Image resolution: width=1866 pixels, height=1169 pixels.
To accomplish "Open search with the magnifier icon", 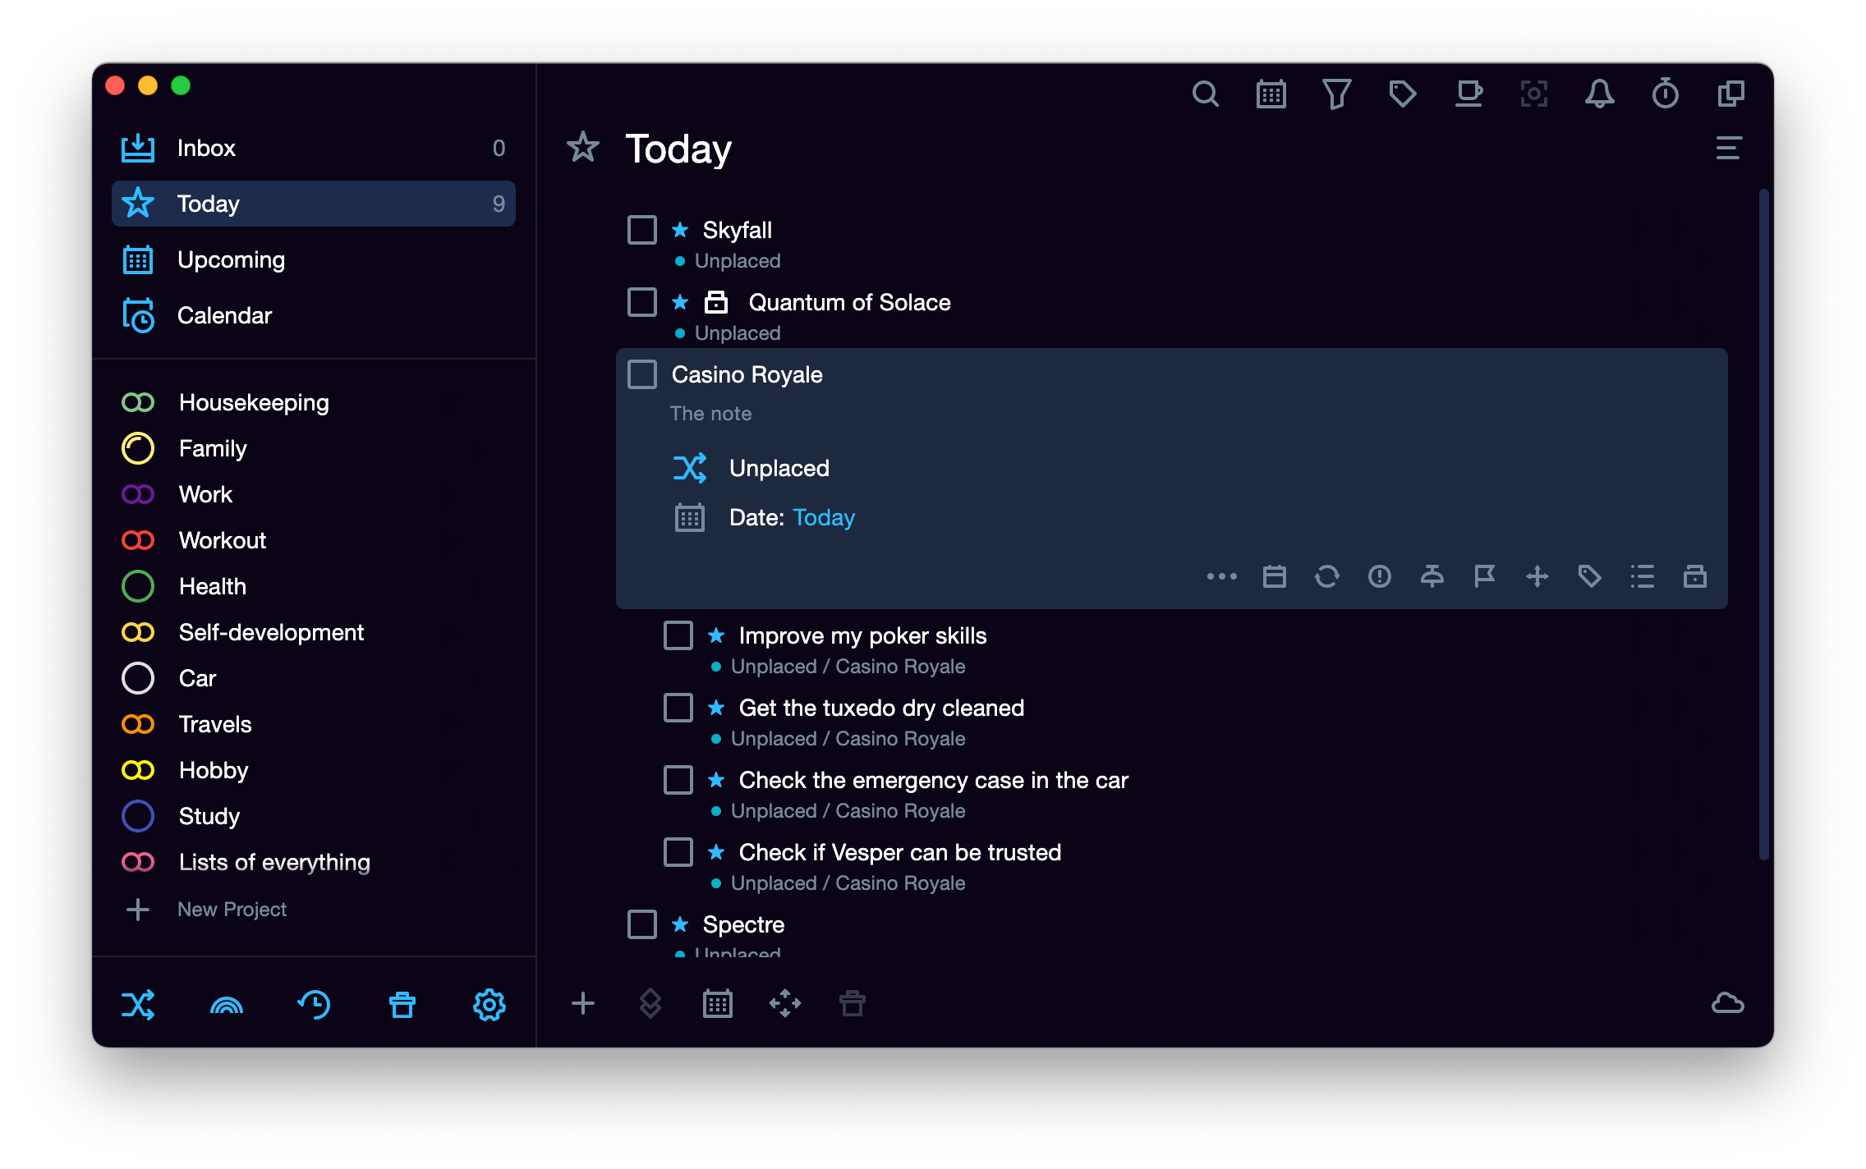I will [x=1205, y=94].
